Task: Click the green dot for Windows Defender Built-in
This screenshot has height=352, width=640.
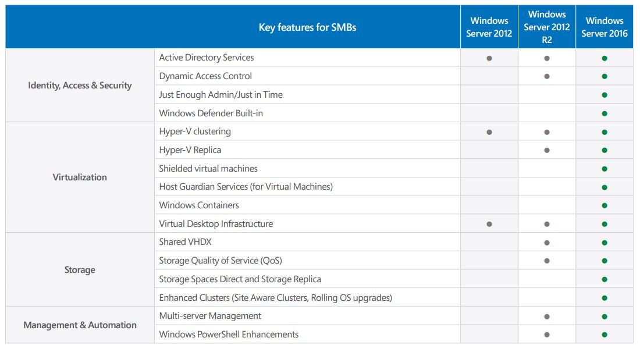Action: tap(605, 113)
